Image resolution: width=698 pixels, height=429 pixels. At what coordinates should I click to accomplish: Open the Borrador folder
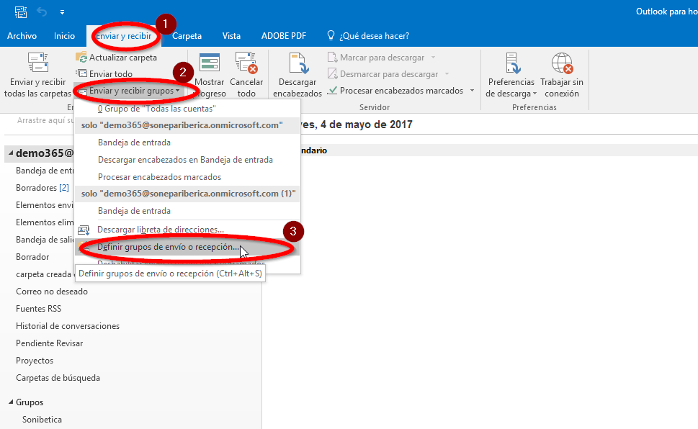click(32, 257)
